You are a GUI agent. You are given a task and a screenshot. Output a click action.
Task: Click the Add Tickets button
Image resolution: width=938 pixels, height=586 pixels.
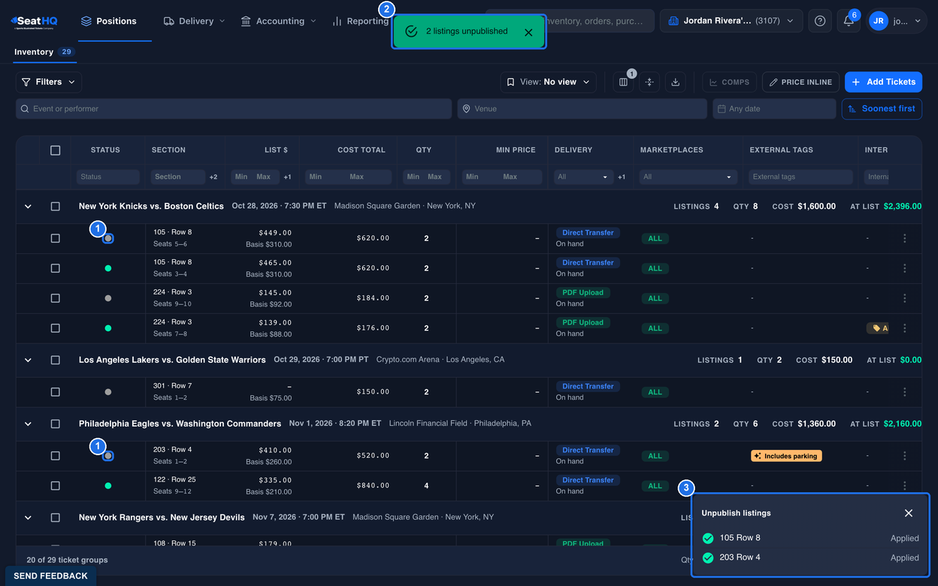[x=883, y=82]
